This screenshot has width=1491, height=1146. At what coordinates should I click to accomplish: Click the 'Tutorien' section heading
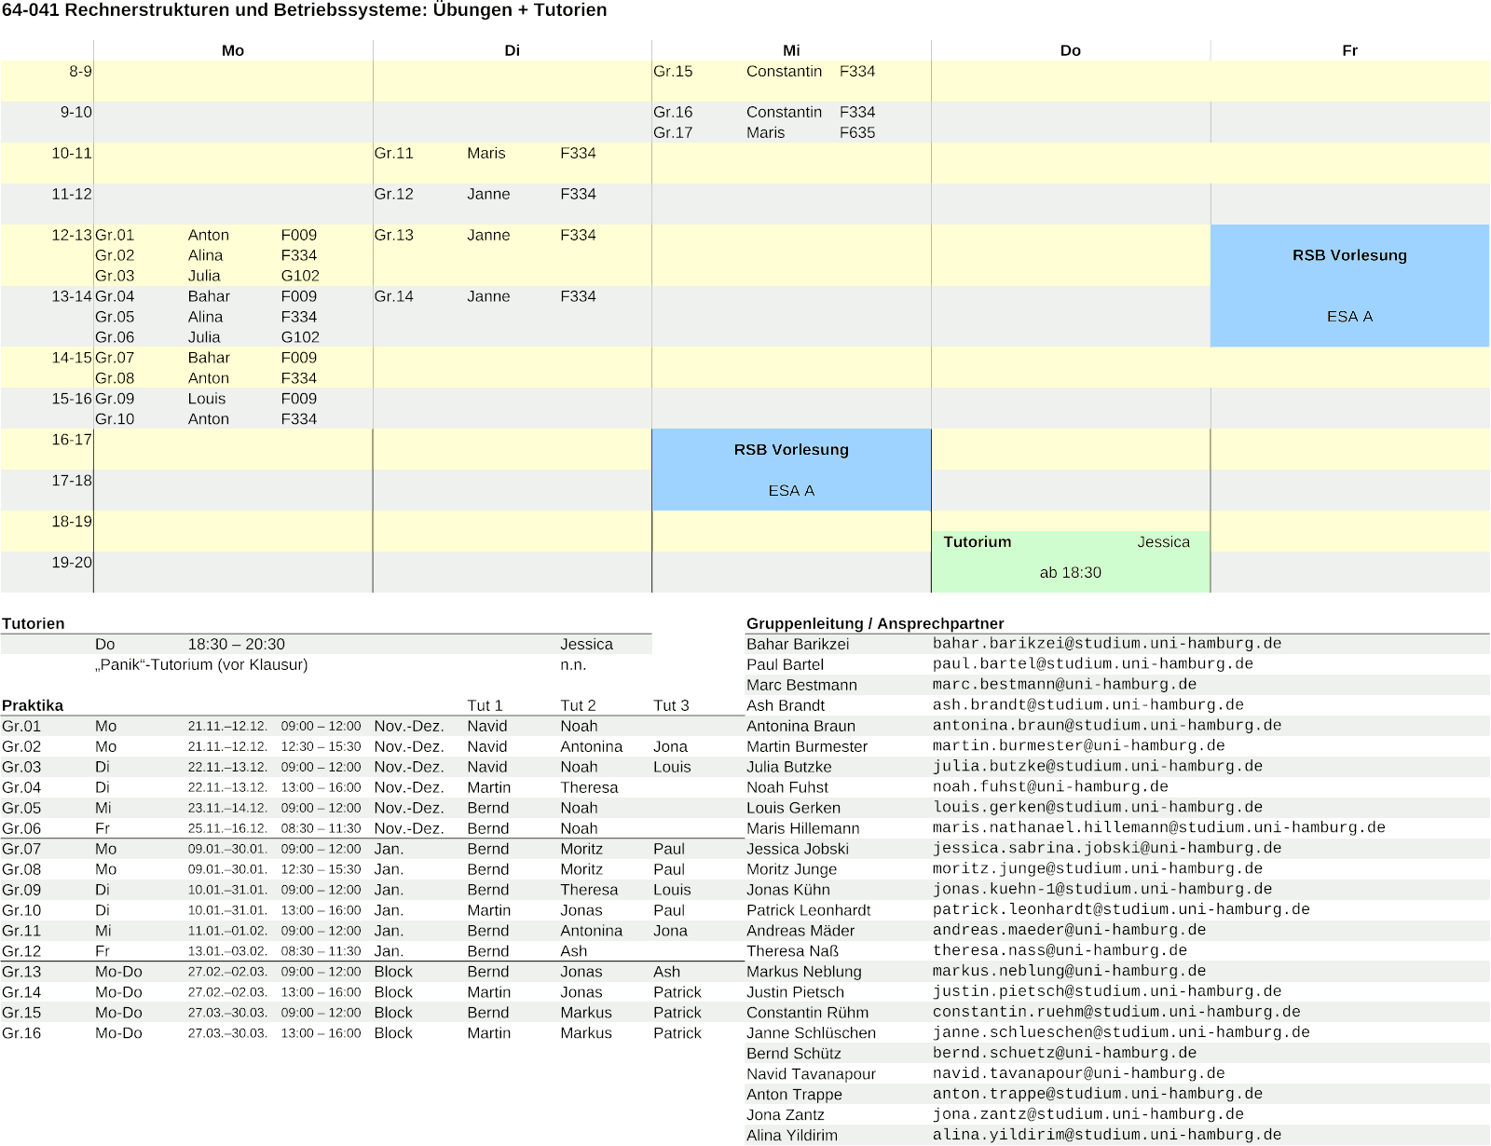click(34, 624)
